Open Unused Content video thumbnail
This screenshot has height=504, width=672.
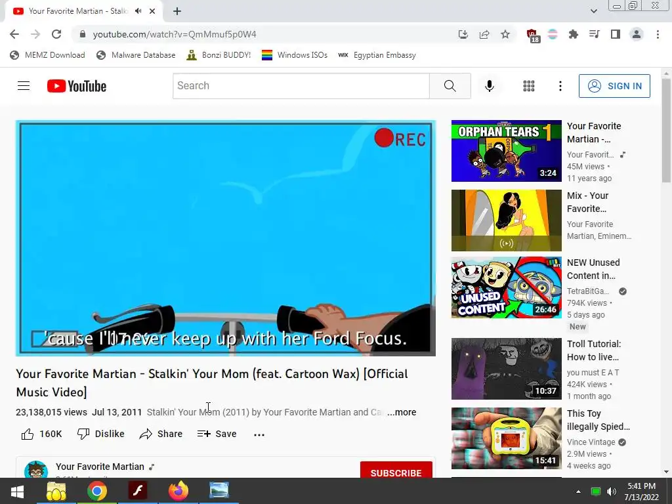[506, 287]
